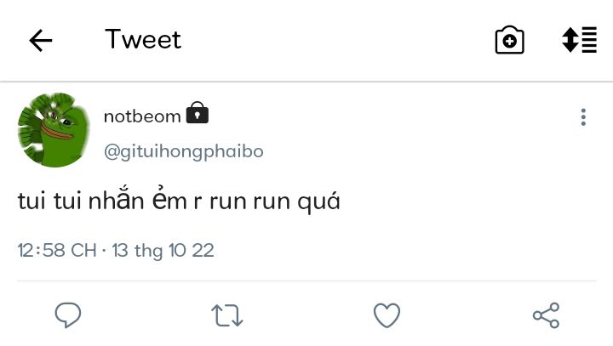Go back using the left arrow
This screenshot has width=613, height=346.
point(41,40)
